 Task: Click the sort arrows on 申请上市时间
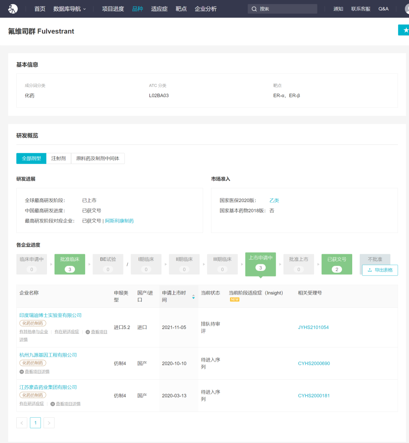click(194, 296)
